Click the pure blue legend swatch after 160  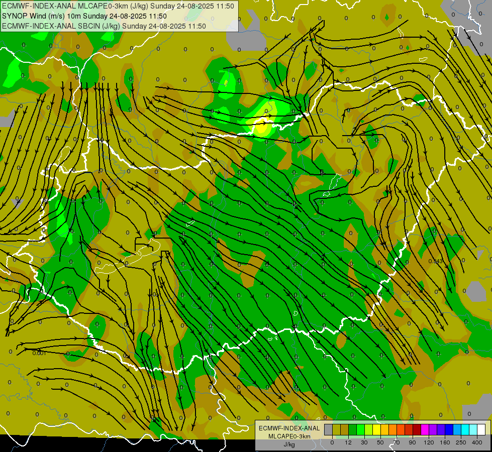449,429
